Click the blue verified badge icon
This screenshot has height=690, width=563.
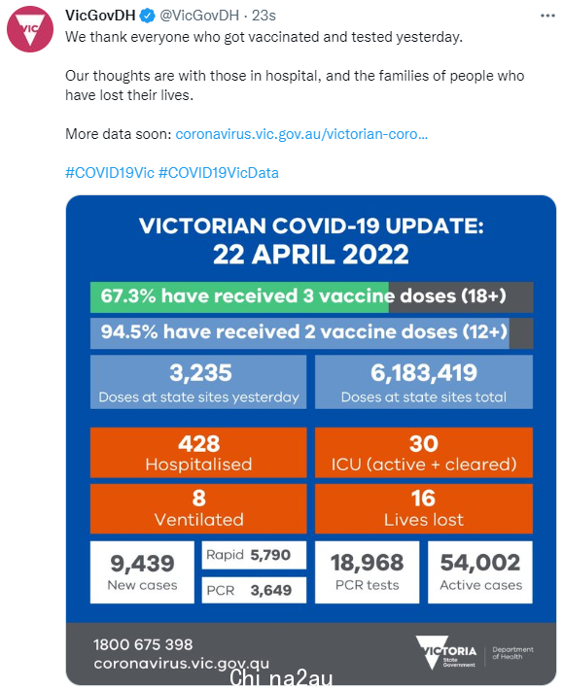[147, 17]
